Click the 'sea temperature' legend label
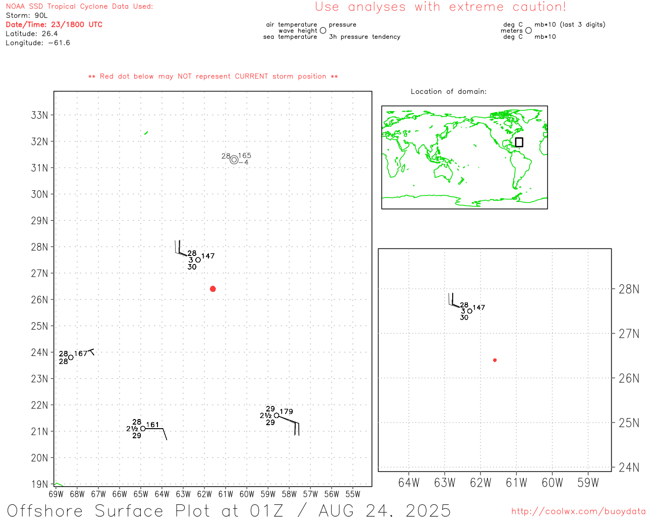 tap(290, 37)
